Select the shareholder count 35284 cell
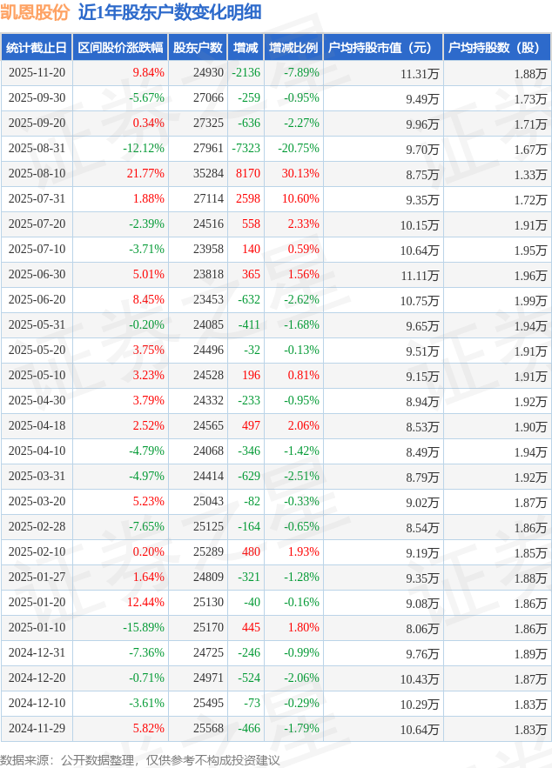Image resolution: width=552 pixels, height=768 pixels. 208,174
